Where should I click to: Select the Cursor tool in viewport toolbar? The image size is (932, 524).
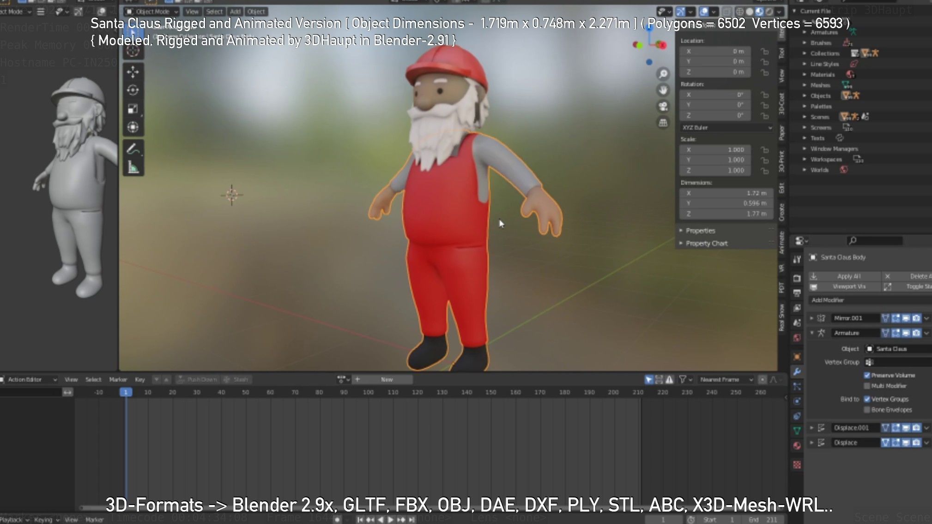133,51
